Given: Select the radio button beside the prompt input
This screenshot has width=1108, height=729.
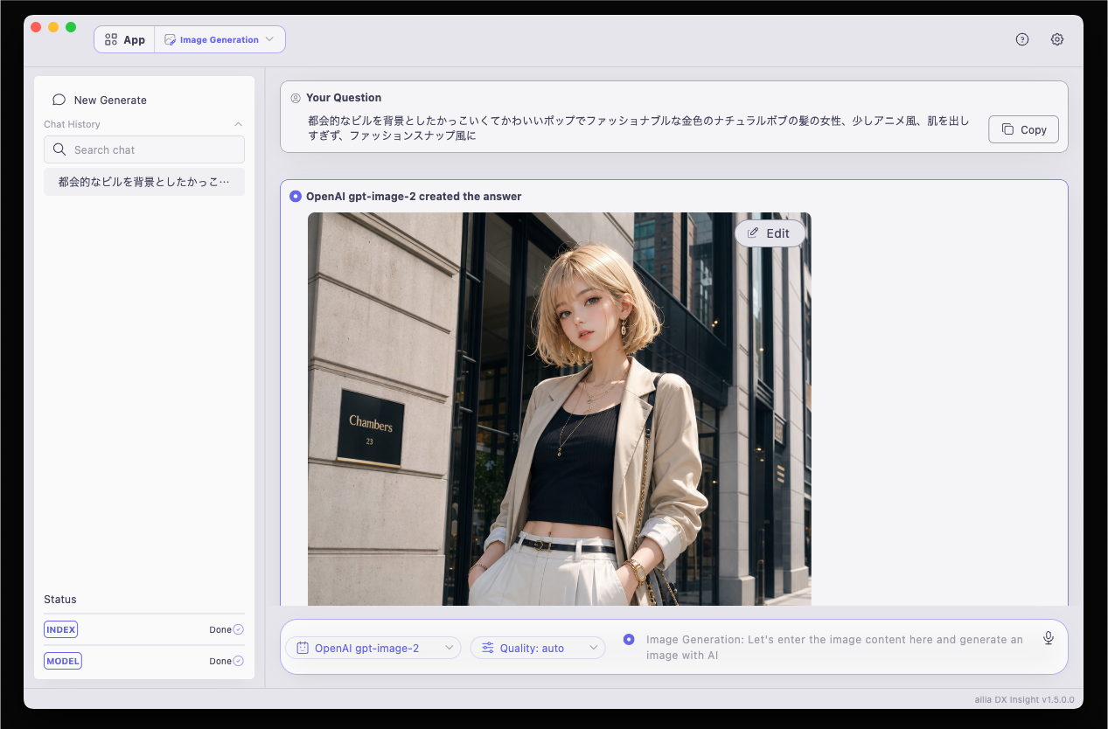Looking at the screenshot, I should pos(629,640).
